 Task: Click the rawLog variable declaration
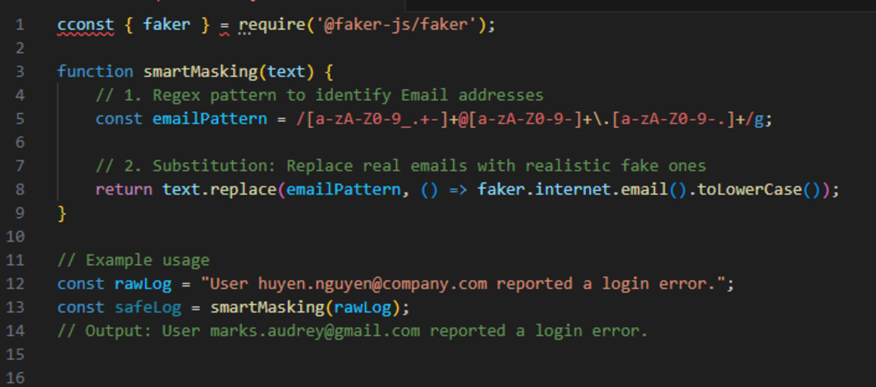point(143,284)
